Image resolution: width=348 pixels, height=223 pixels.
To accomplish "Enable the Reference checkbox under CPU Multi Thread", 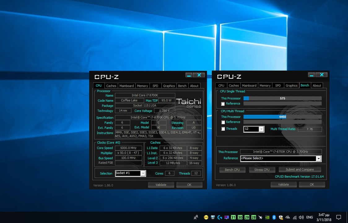I will click(223, 122).
